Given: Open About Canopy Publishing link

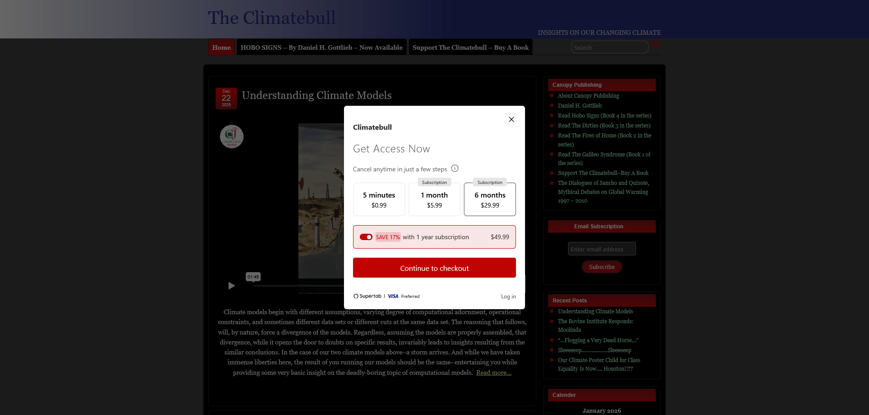Looking at the screenshot, I should click(588, 96).
